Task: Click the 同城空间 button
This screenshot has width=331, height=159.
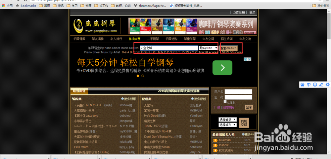Action: [244, 123]
